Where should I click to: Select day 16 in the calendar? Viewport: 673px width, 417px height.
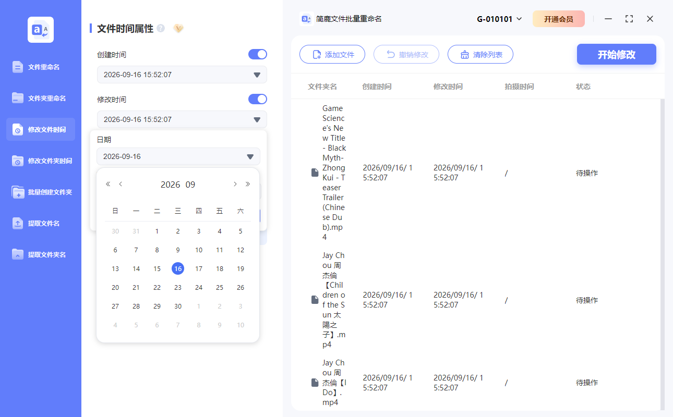[178, 268]
